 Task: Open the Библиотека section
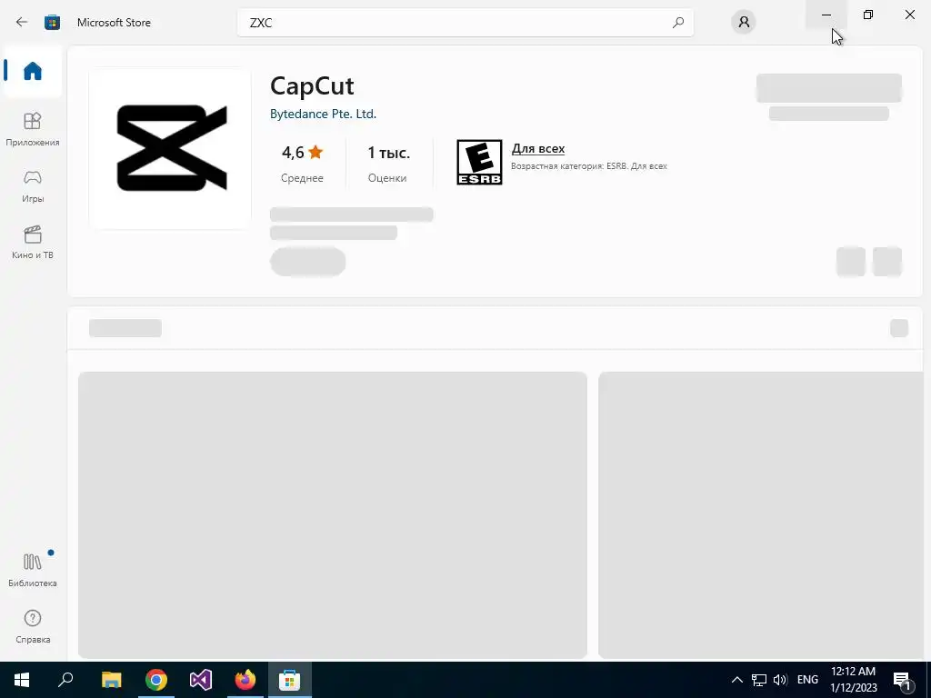[x=33, y=569]
